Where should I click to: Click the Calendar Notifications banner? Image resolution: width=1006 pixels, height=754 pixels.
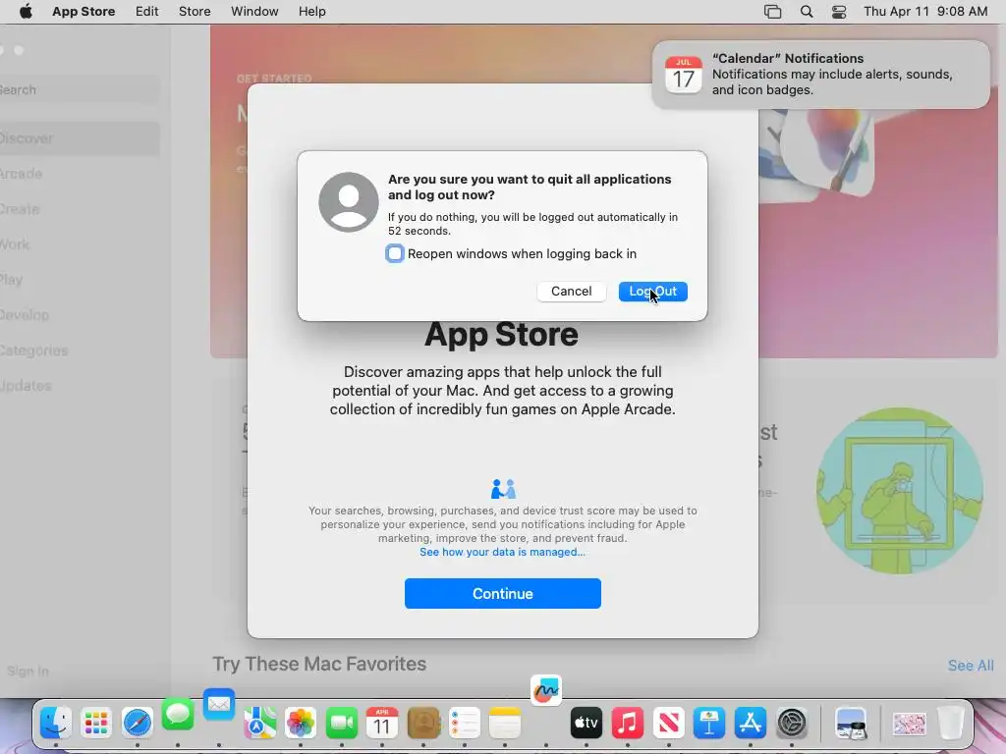(x=820, y=75)
